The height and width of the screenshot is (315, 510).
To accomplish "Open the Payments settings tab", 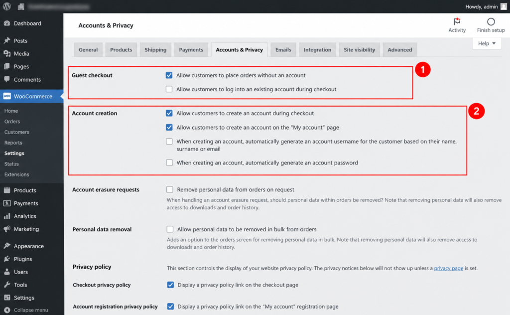I will pos(191,50).
